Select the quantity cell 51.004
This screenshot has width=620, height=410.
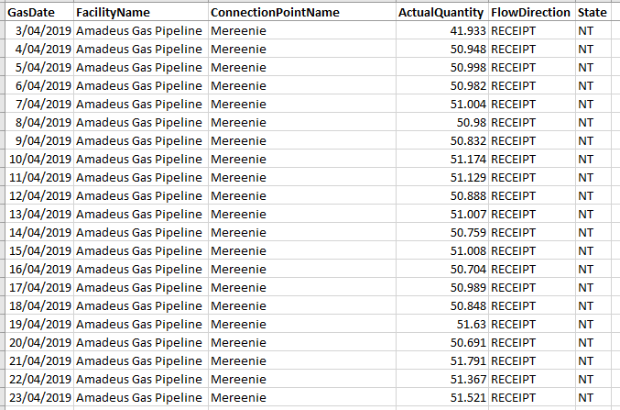(x=442, y=104)
